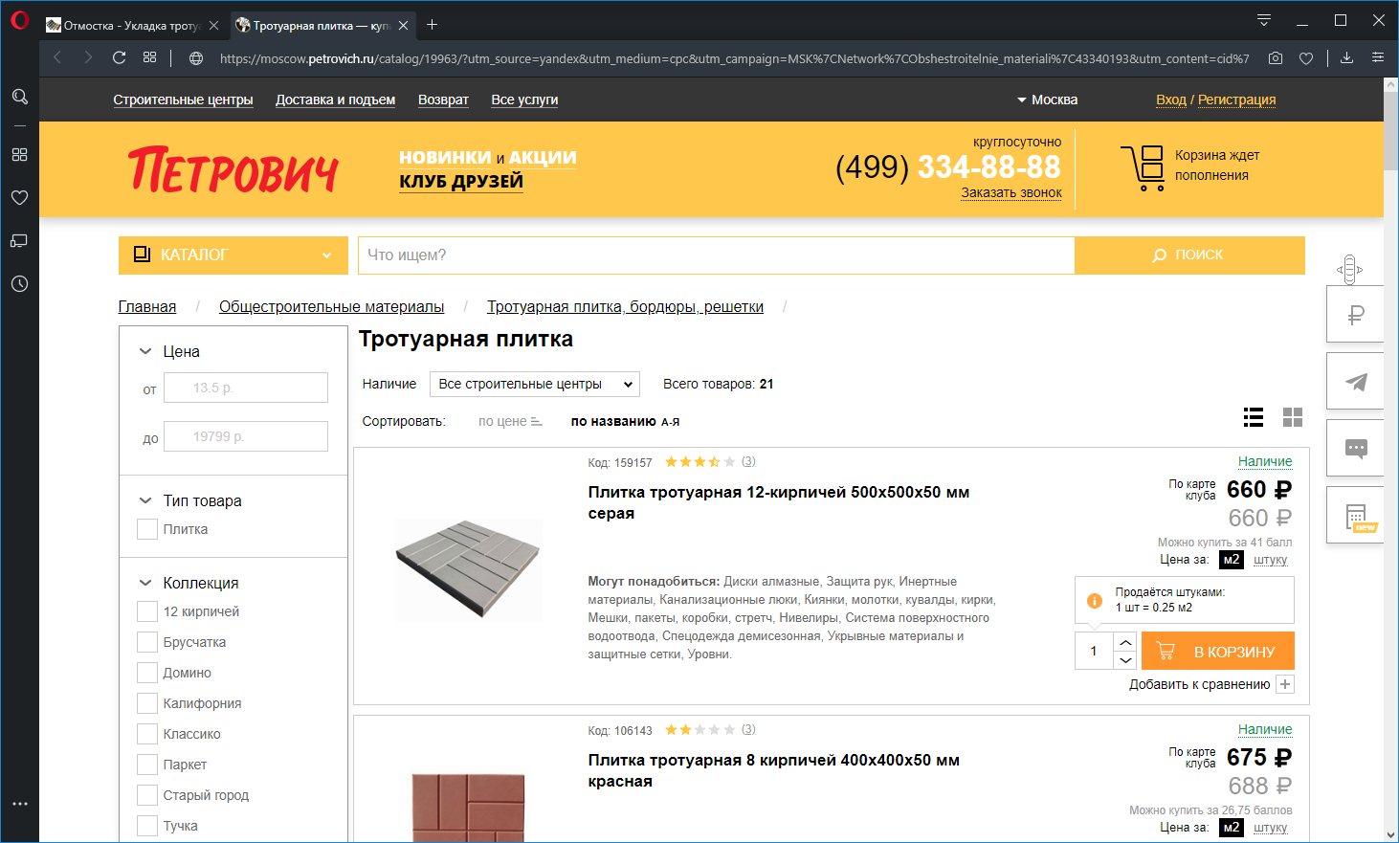The height and width of the screenshot is (843, 1399).
Task: Add grey tile with В КОРЗИНУ button
Action: (1217, 651)
